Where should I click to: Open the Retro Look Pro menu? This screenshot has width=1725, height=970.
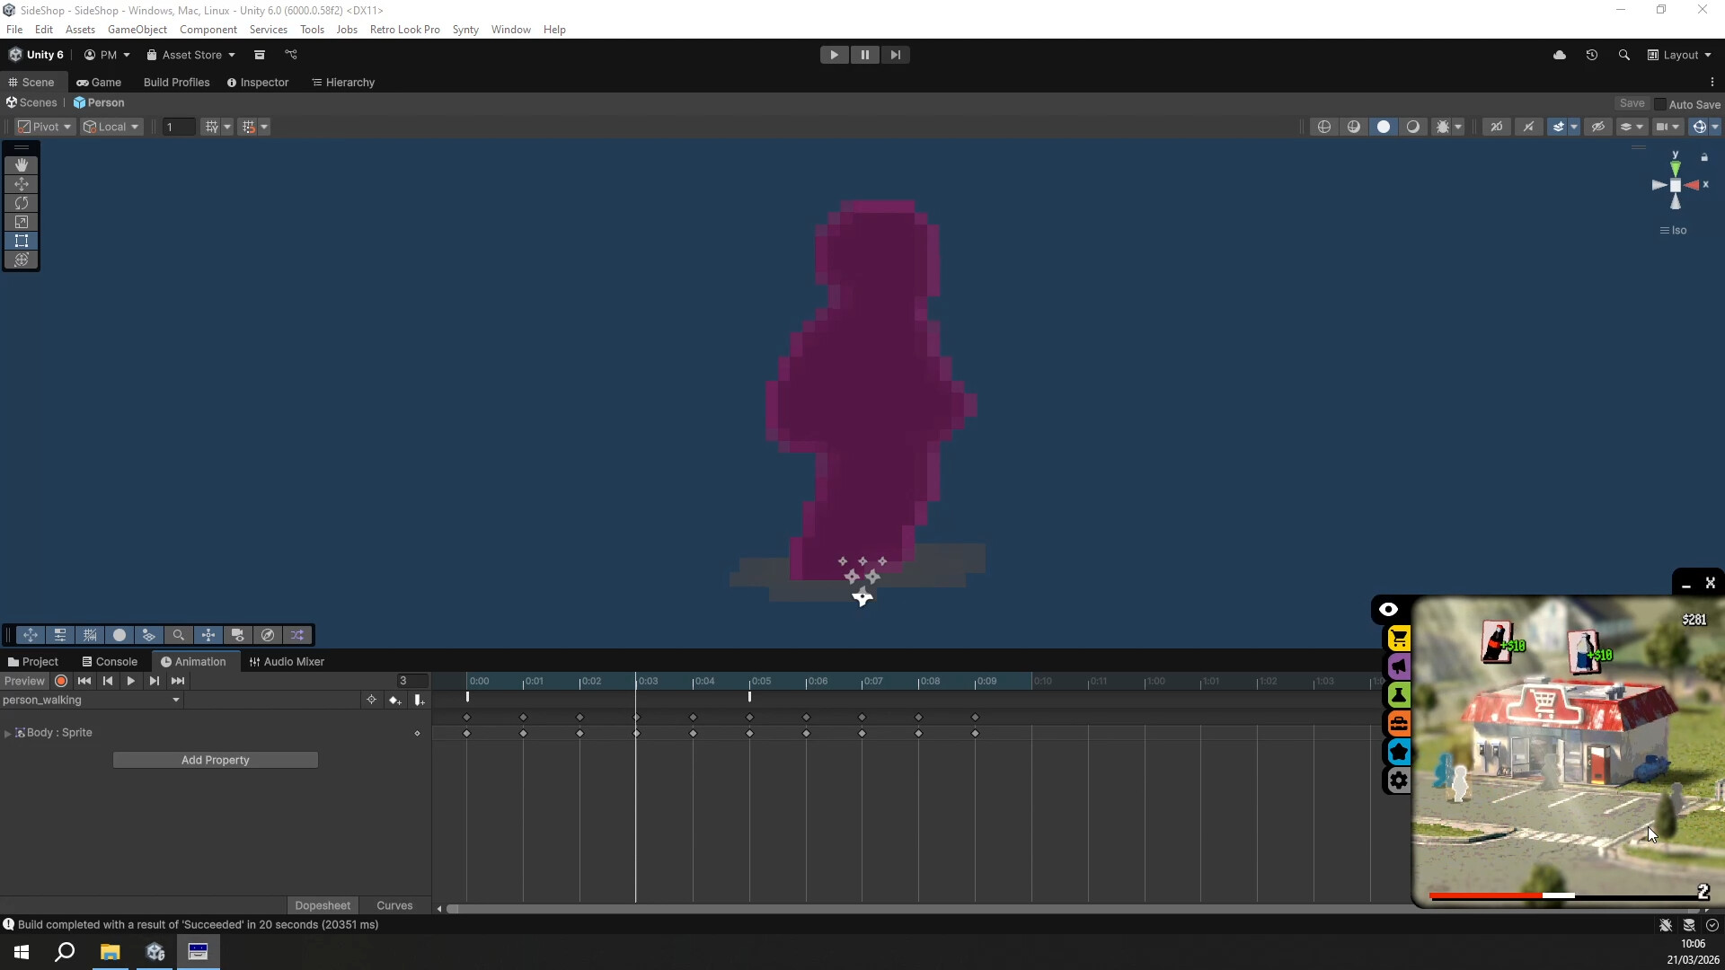click(404, 30)
